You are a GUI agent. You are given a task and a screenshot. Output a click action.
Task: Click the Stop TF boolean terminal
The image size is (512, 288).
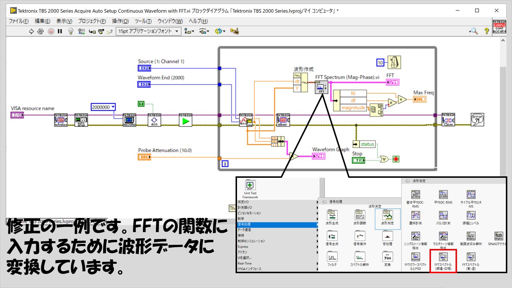(359, 160)
